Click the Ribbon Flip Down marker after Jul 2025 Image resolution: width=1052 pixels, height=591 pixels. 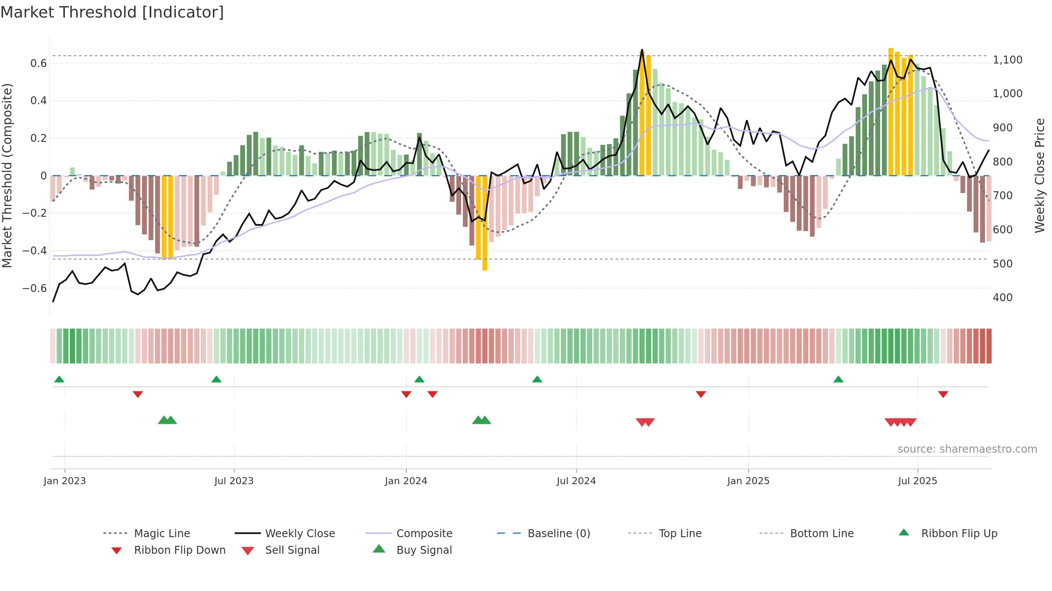943,394
